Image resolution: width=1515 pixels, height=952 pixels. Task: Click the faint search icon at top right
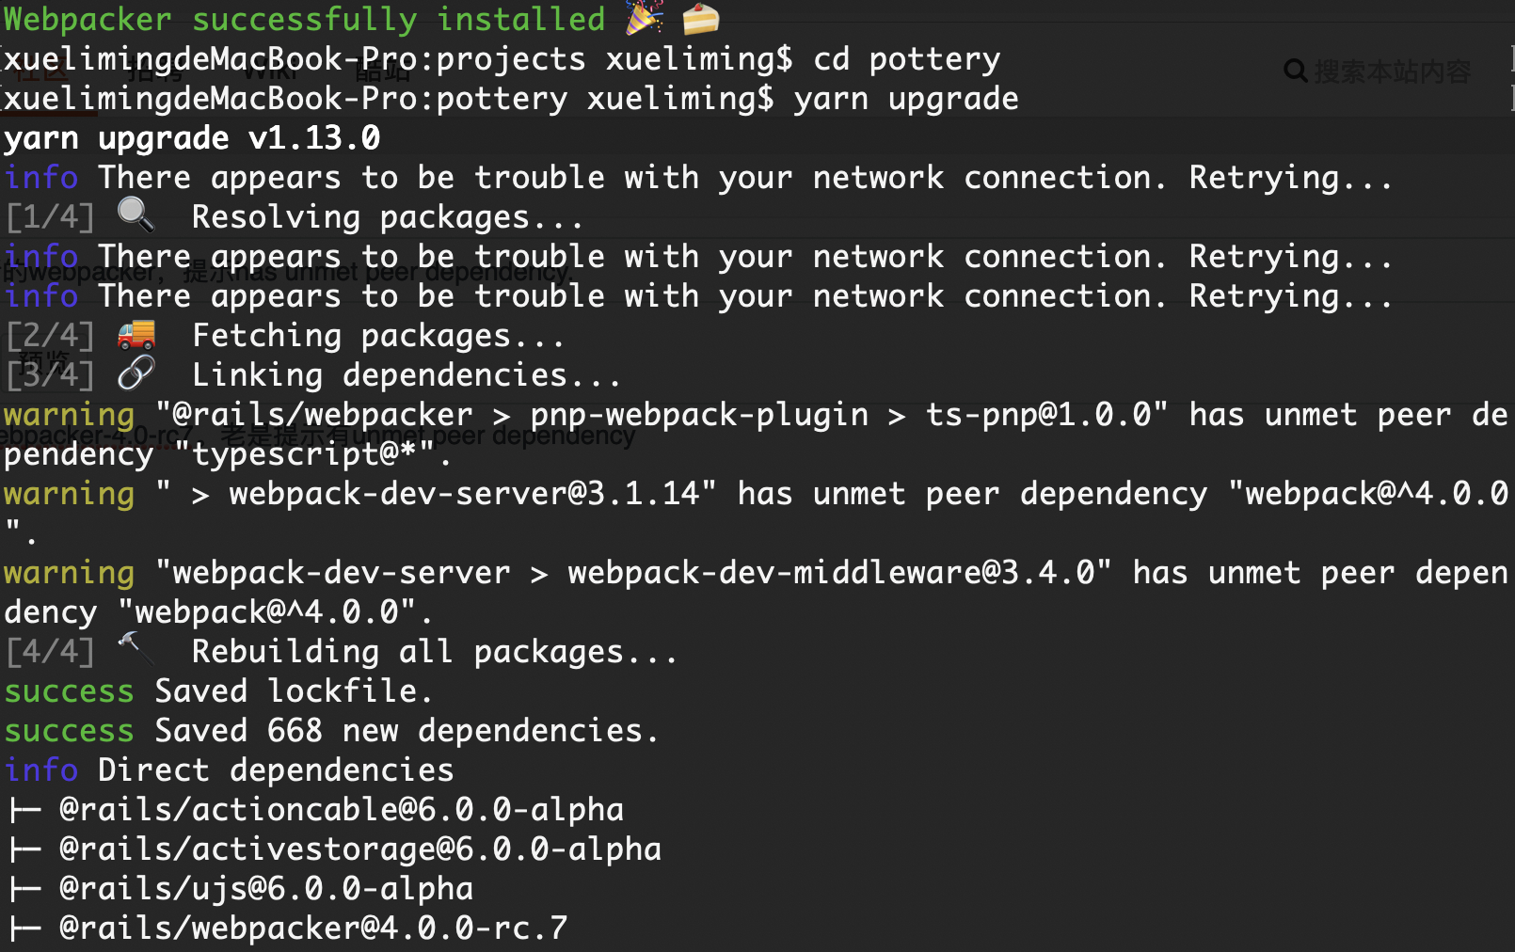click(x=1295, y=71)
